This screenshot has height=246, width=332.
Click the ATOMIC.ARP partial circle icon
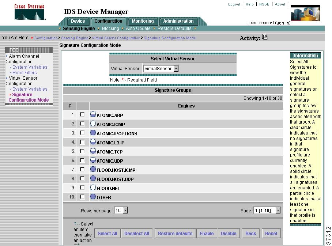[93, 115]
